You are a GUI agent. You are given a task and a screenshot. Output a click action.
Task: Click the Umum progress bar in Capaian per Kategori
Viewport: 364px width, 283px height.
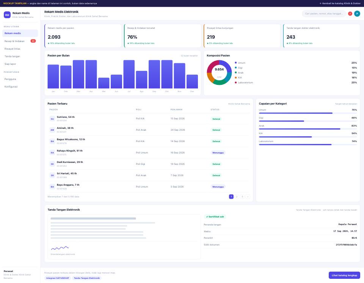pos(308,113)
